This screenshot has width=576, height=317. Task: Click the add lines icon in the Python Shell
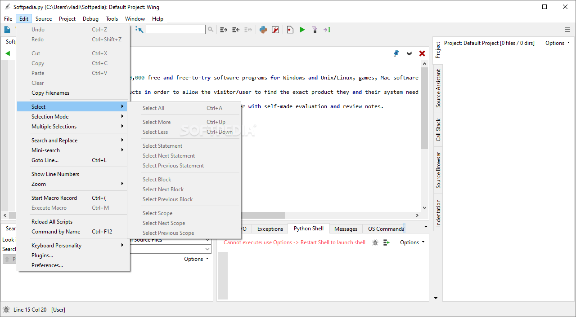point(387,242)
